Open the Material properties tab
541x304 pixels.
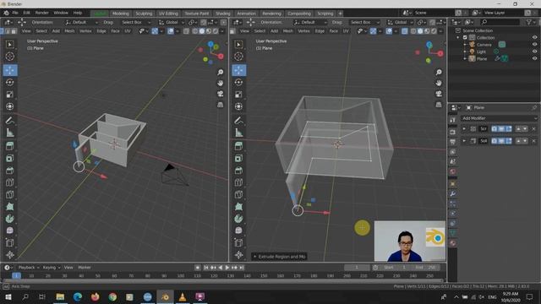(x=453, y=243)
